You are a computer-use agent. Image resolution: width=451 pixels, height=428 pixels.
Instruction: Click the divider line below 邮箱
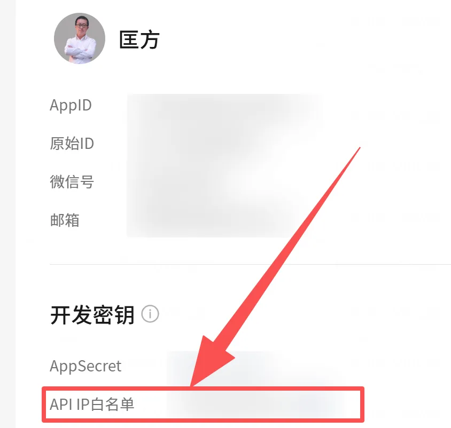point(250,264)
